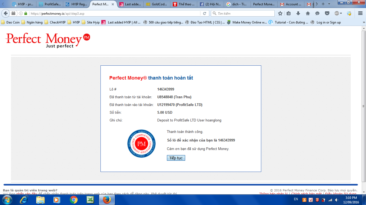
Task: Click the amount 5.00 USD
Action: (165, 112)
